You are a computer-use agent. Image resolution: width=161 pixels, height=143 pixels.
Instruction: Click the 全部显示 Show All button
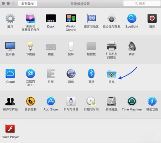28,3
